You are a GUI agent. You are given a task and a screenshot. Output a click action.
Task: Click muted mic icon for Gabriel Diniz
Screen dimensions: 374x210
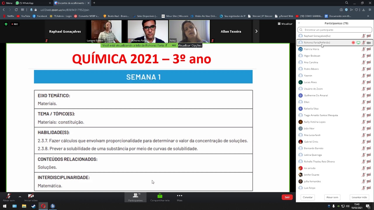(364, 142)
